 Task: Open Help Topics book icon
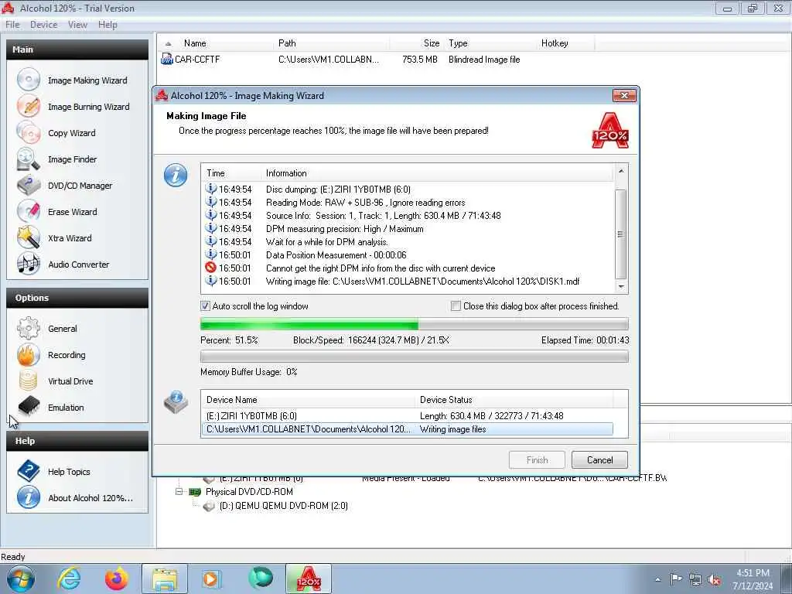pos(29,471)
